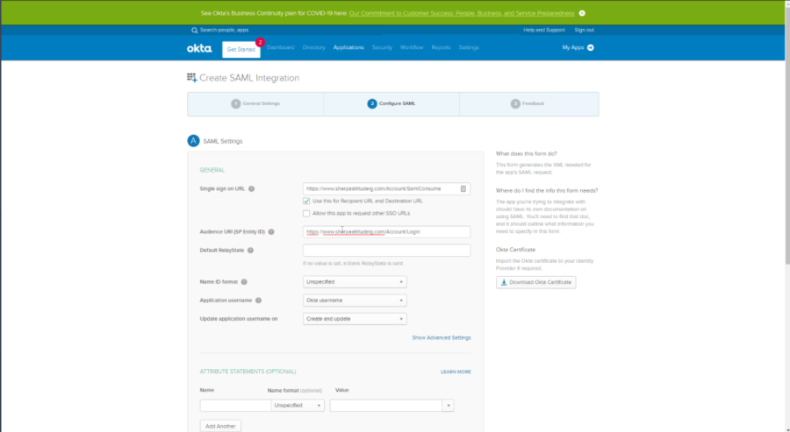Uncheck Use this for Recipient URL checkbox
This screenshot has height=432, width=790.
306,201
